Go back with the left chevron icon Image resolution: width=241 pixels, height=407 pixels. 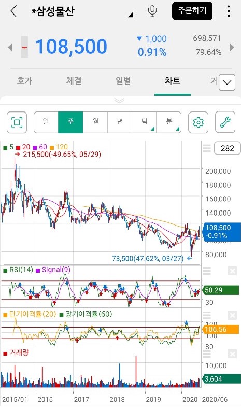[13, 11]
